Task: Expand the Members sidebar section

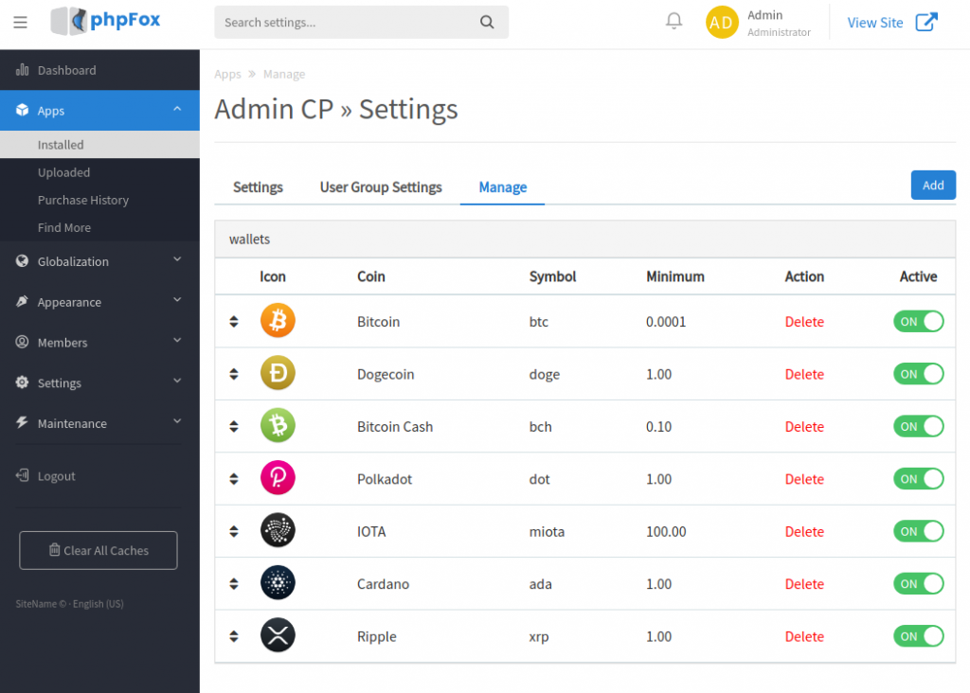Action: [99, 342]
